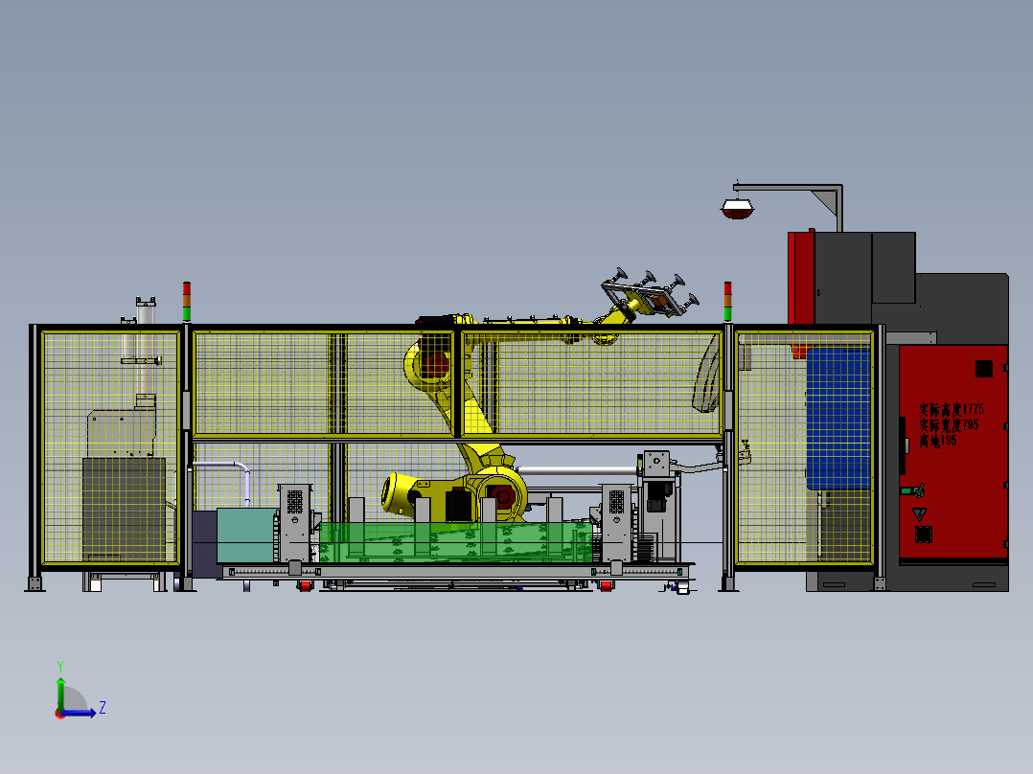Select the green transparent pallet under the robot
Screen dimensions: 1033x774
tap(454, 543)
